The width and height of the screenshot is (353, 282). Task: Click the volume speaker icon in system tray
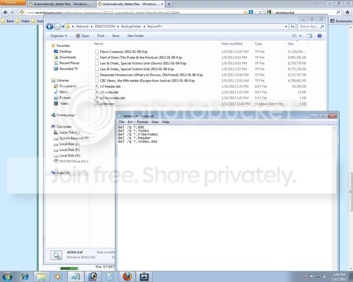click(325, 276)
